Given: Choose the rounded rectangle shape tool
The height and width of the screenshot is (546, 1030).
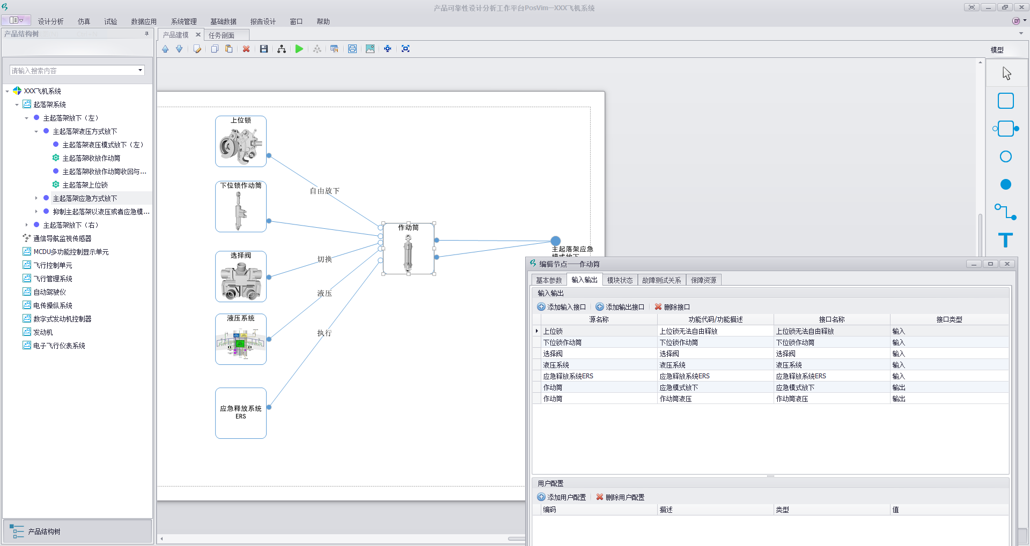Looking at the screenshot, I should point(1005,101).
